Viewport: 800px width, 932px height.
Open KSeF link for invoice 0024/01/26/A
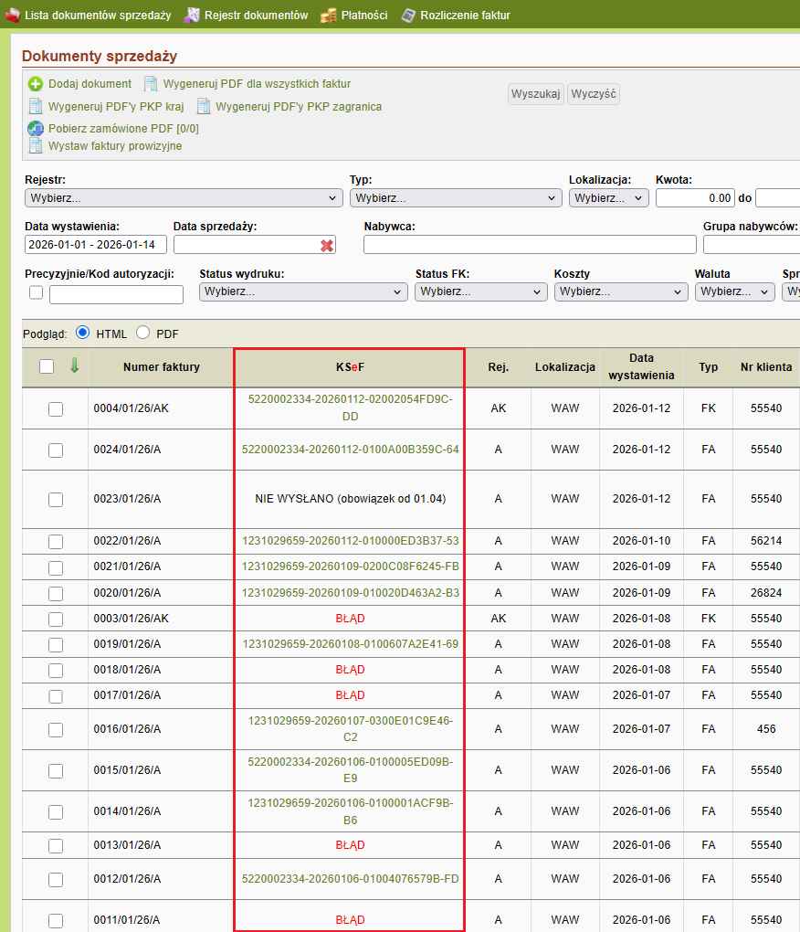click(x=350, y=450)
